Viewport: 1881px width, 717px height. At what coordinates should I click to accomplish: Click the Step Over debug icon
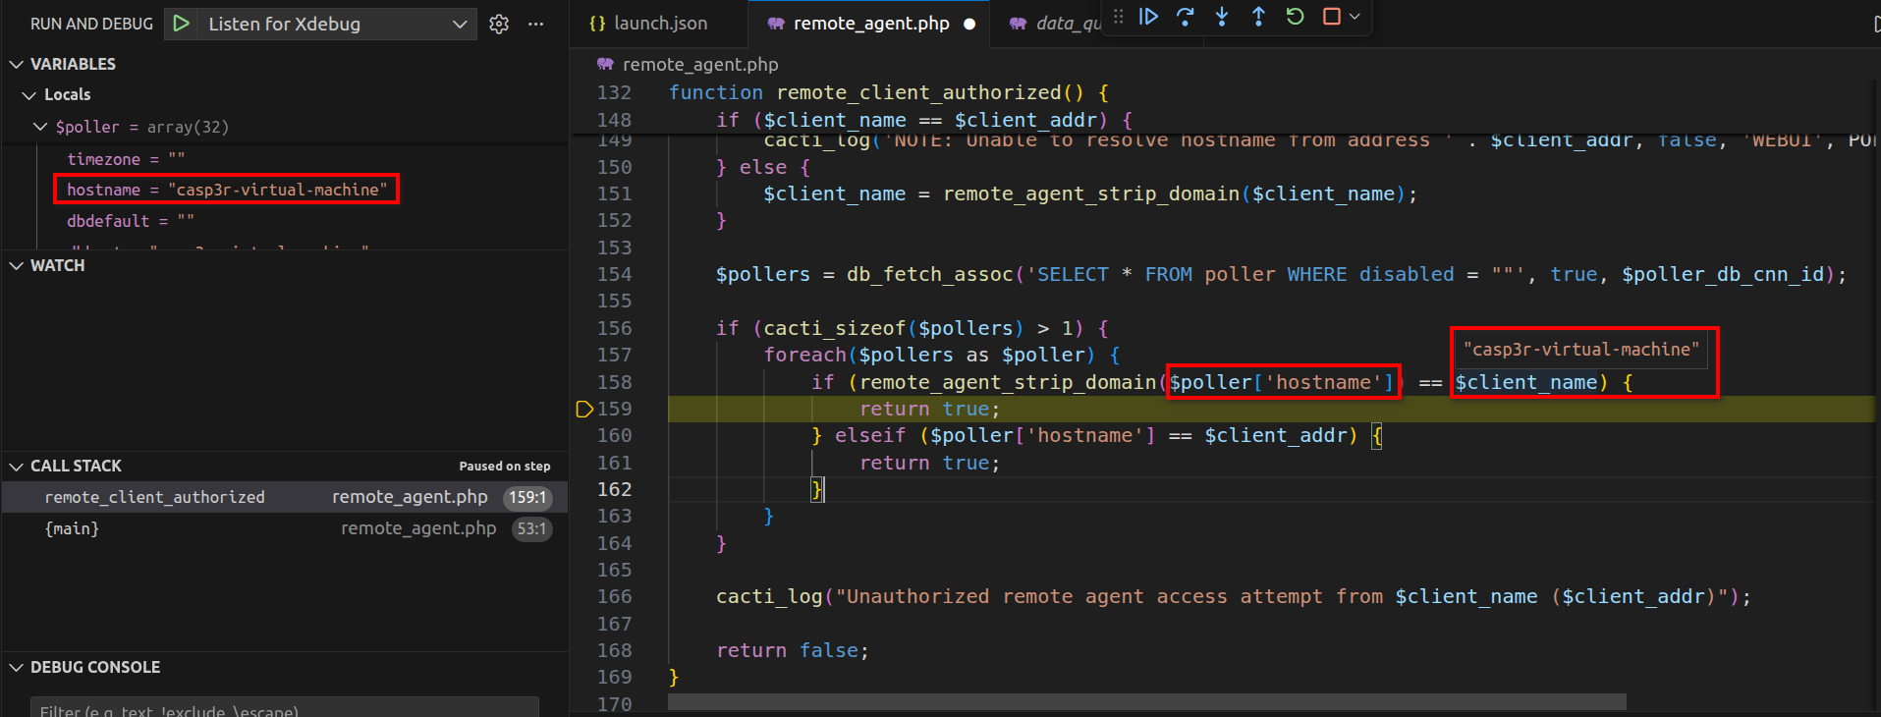coord(1185,17)
